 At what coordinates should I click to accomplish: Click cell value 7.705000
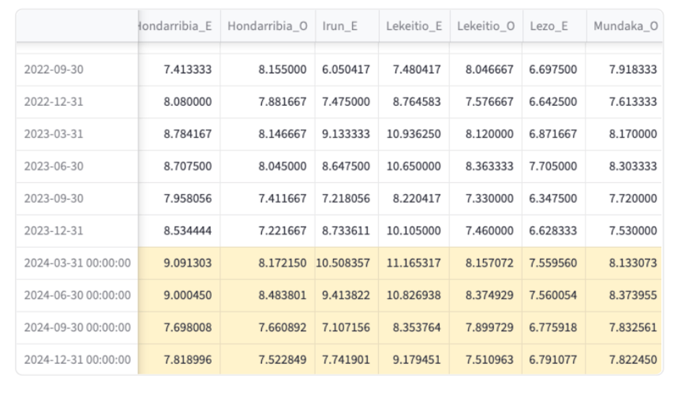(x=553, y=166)
